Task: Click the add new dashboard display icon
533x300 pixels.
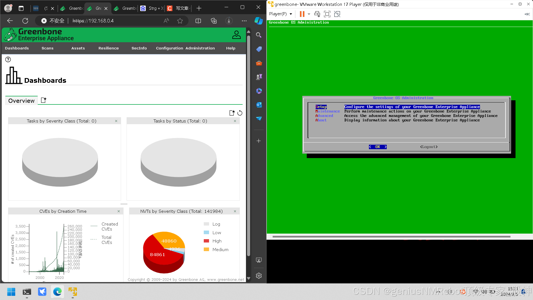Action: pyautogui.click(x=232, y=113)
